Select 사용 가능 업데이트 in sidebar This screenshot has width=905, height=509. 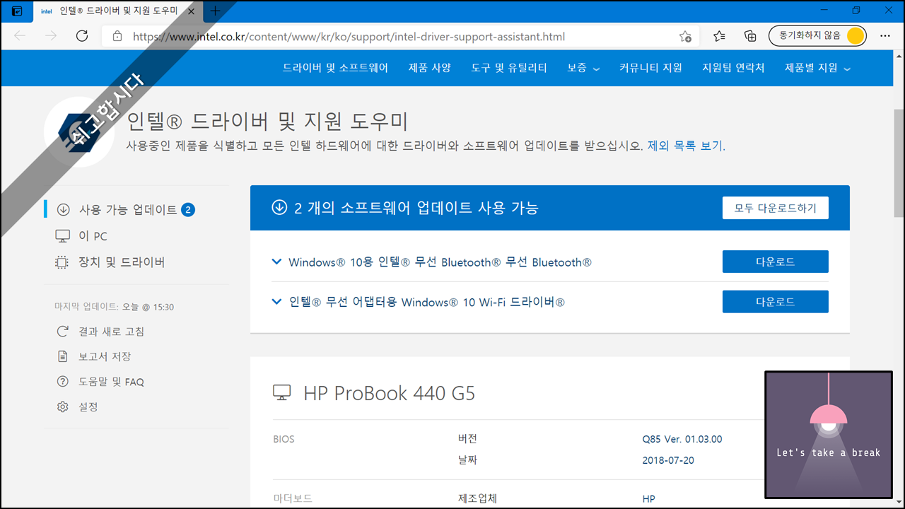(128, 210)
